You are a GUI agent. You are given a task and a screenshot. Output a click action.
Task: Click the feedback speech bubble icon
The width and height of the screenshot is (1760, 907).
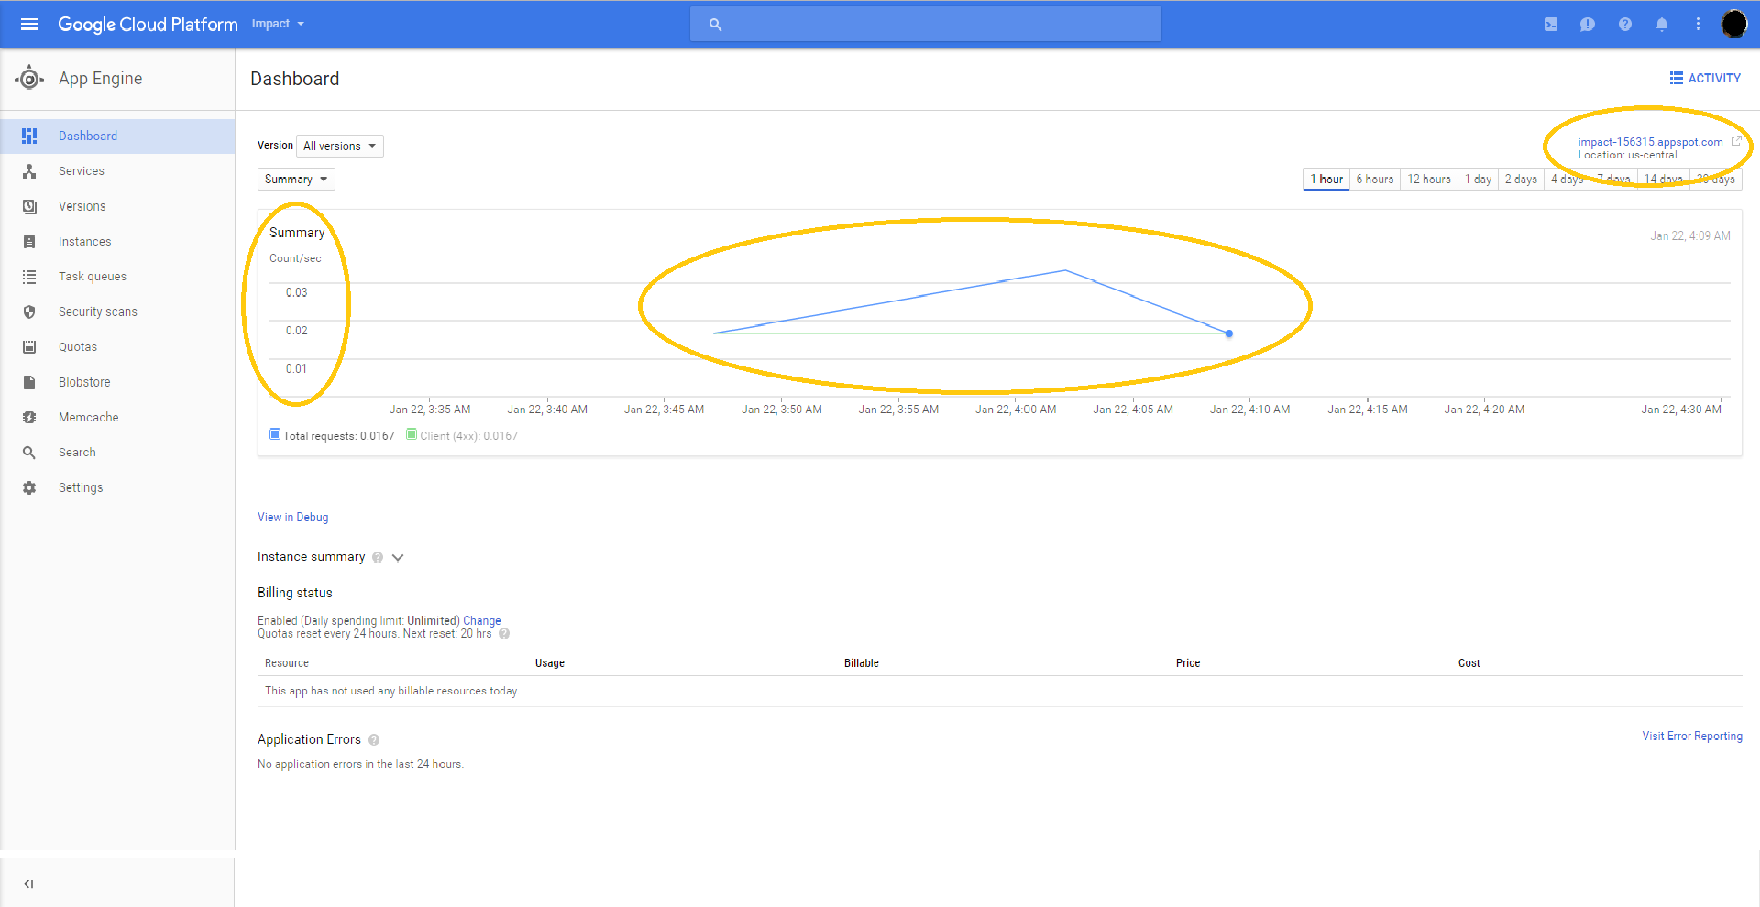[x=1588, y=25]
